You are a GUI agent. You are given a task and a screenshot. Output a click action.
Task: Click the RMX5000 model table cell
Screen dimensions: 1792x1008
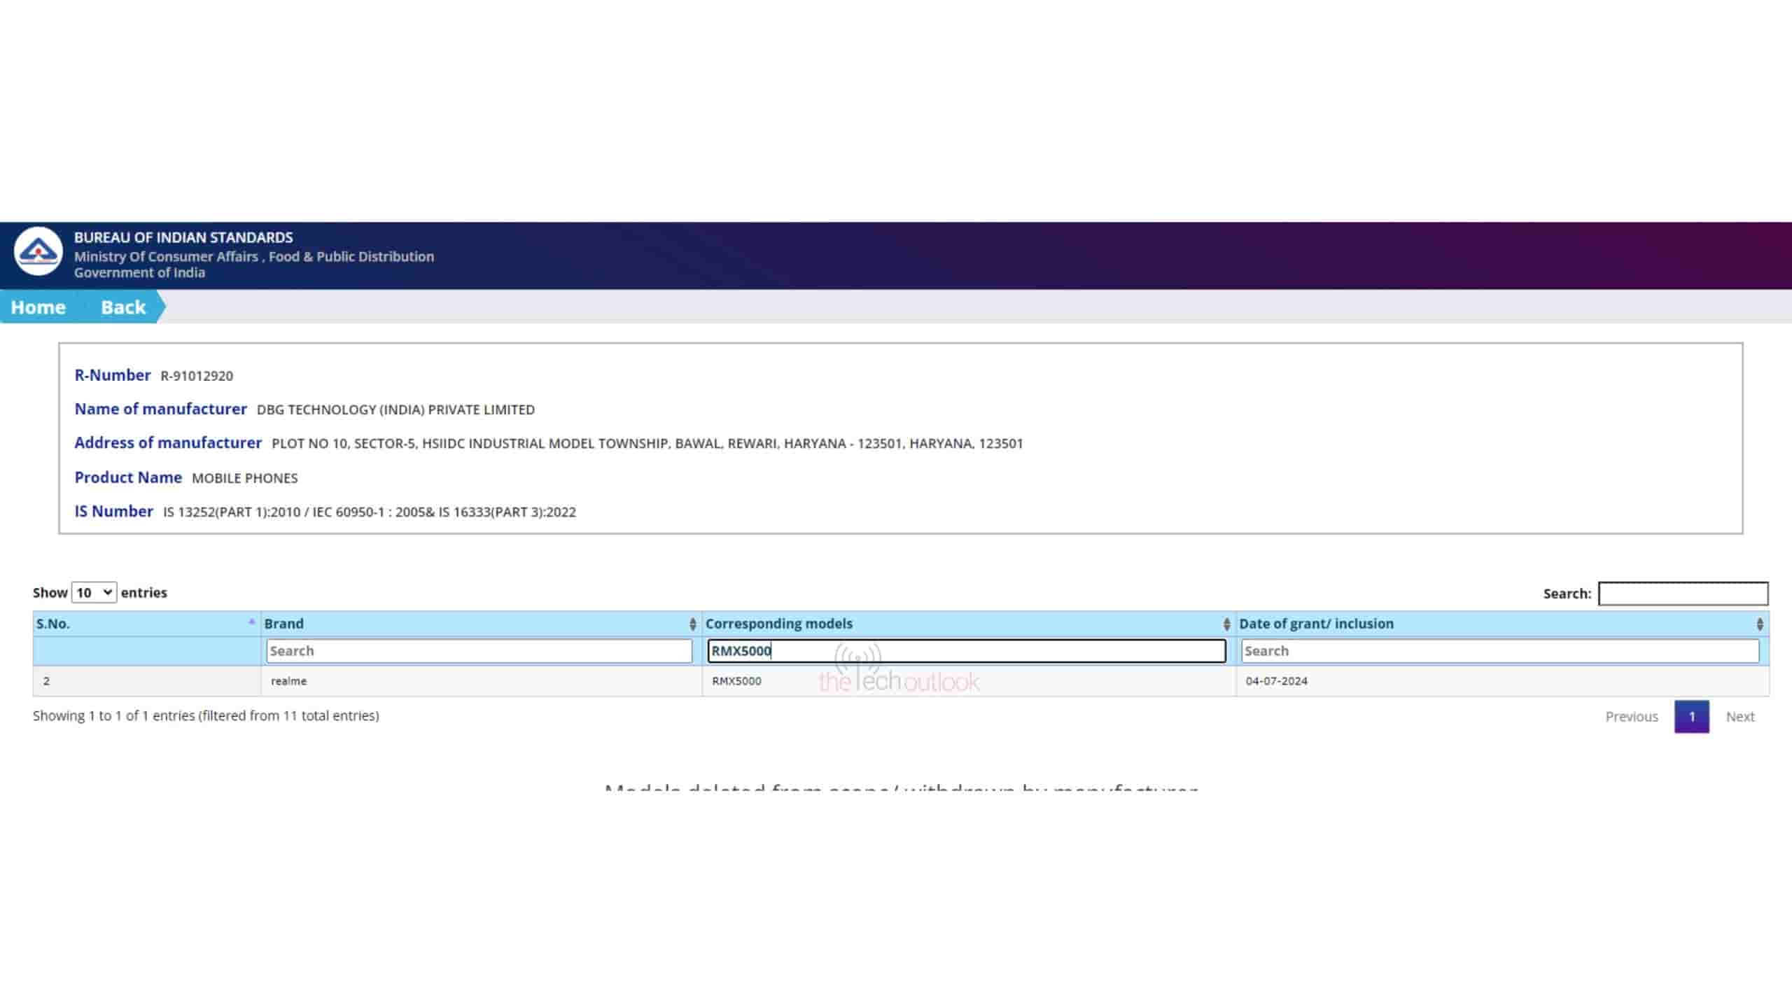click(736, 681)
